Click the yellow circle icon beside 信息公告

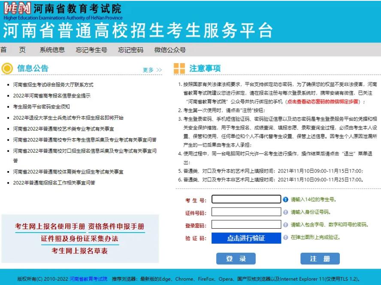(x=7, y=68)
